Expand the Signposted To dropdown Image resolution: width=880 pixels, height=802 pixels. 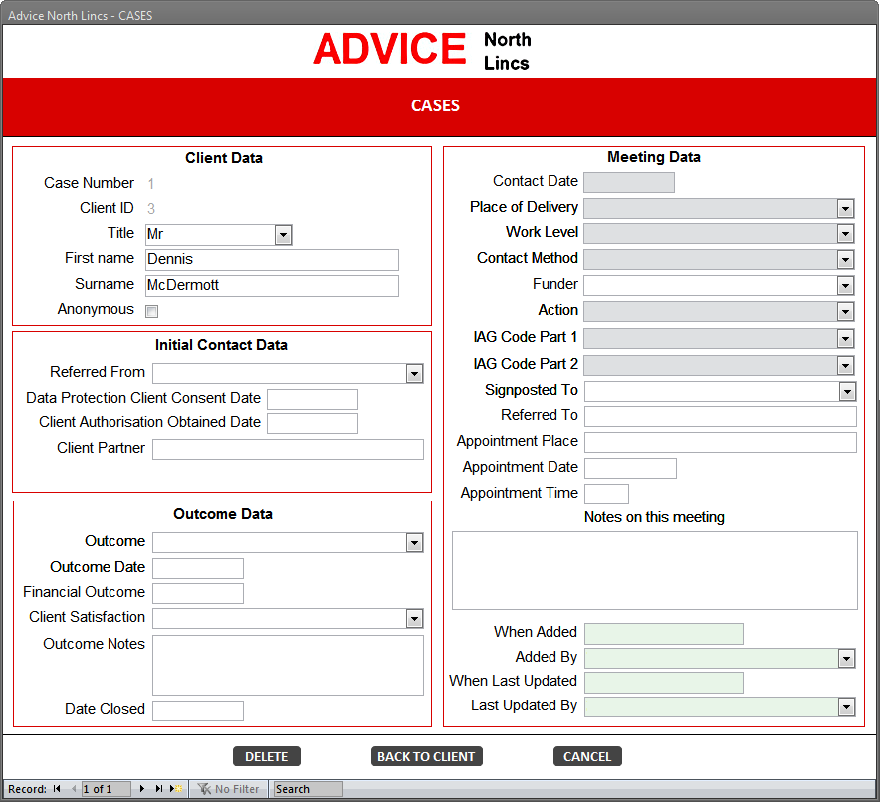(x=847, y=391)
